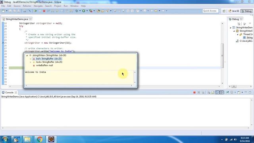Click the red Terminate button in main toolbar
Viewport: 254px width, 143px height.
[44, 11]
